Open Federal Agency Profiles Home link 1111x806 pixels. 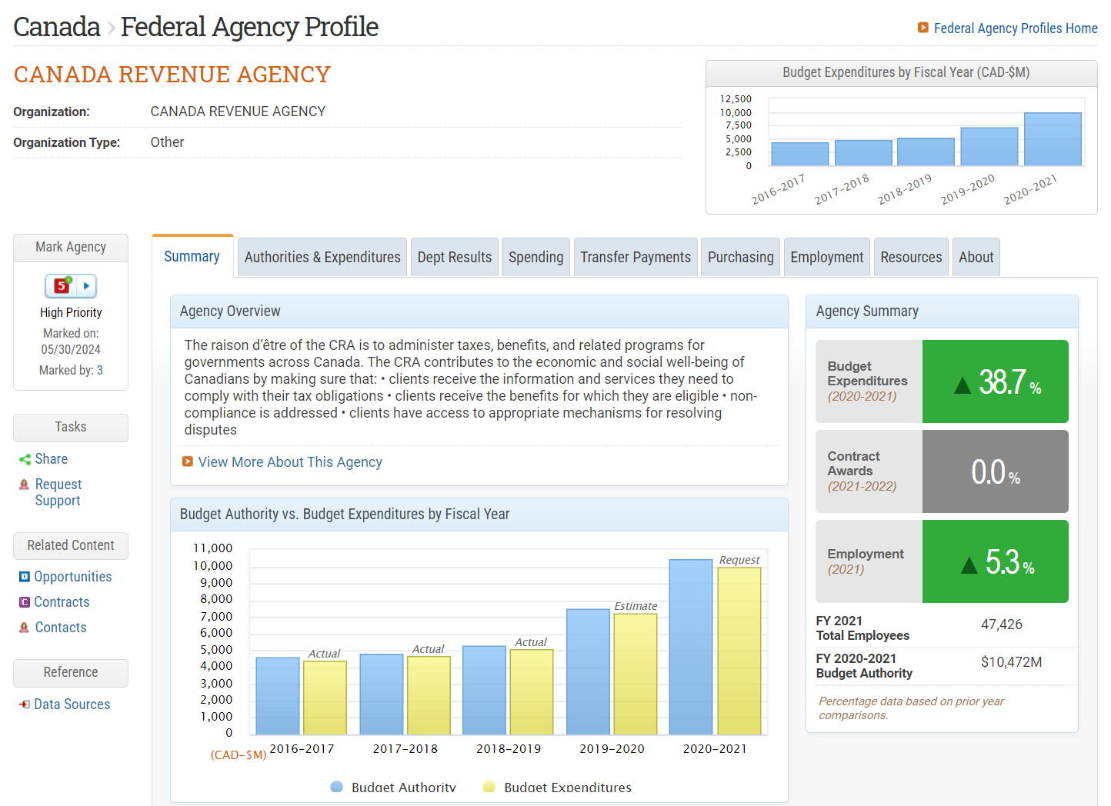(x=1016, y=28)
